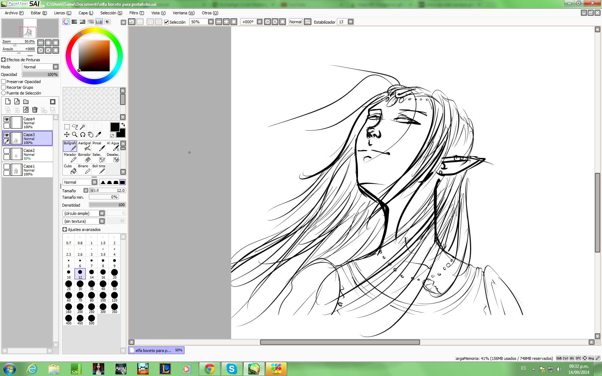Select the Borrador eraser tool
The width and height of the screenshot is (602, 376).
(x=84, y=158)
